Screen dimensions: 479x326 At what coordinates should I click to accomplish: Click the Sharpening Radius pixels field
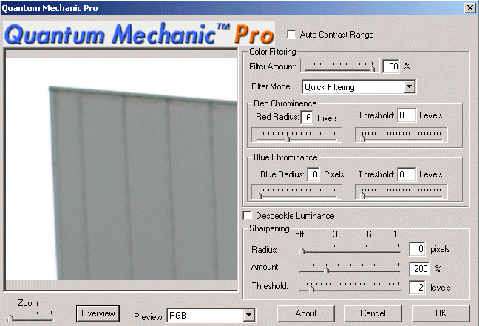(x=417, y=249)
